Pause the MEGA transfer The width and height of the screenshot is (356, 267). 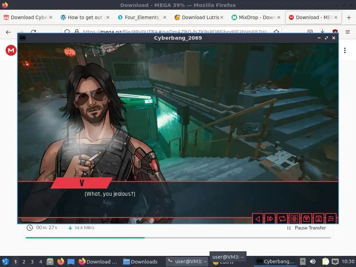click(x=307, y=228)
